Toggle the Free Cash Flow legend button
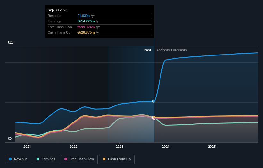 [x=79, y=159]
